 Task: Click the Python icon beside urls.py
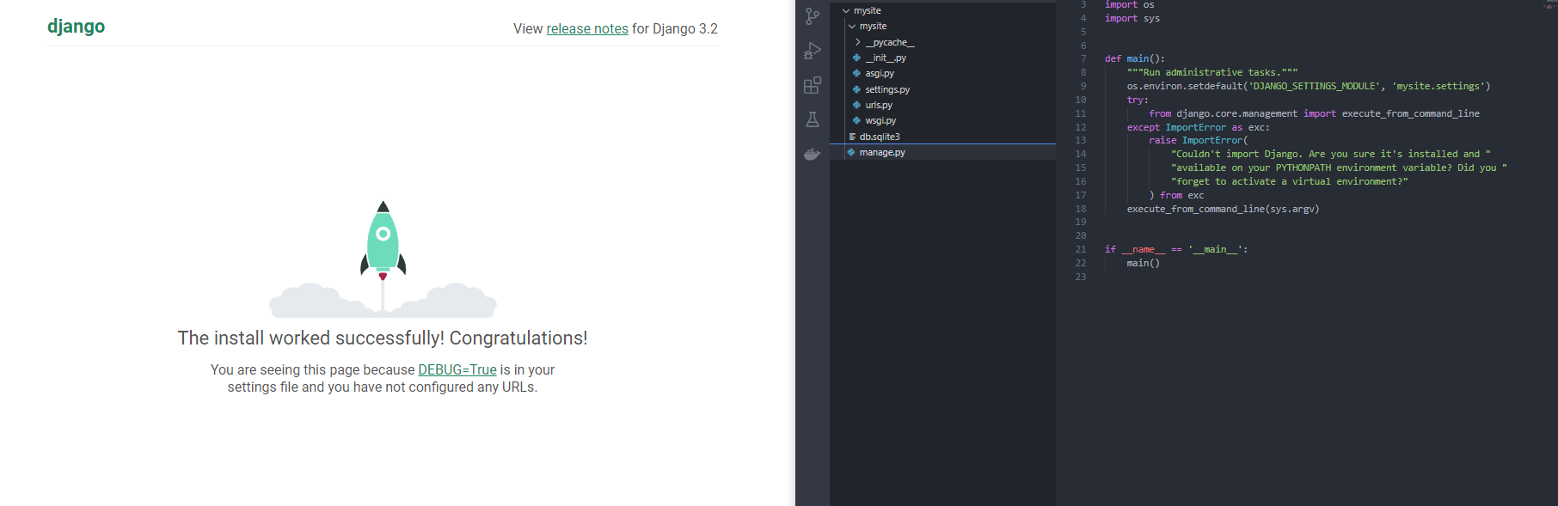click(856, 105)
